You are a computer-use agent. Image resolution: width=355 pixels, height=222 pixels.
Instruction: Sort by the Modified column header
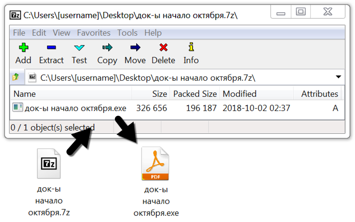point(256,94)
